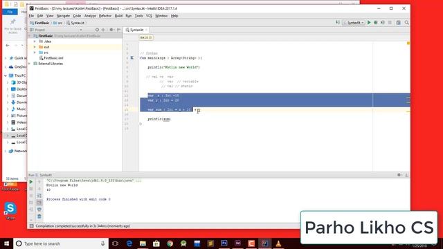Open the File menu in IntelliJ

pyautogui.click(x=31, y=16)
